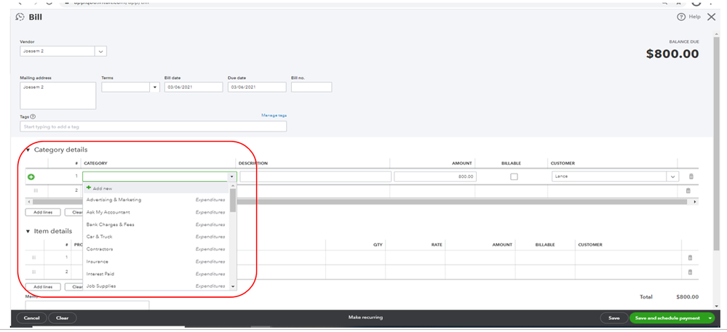Click the Amount field showing 800.00
Screen dimensions: 727x332
coord(435,177)
